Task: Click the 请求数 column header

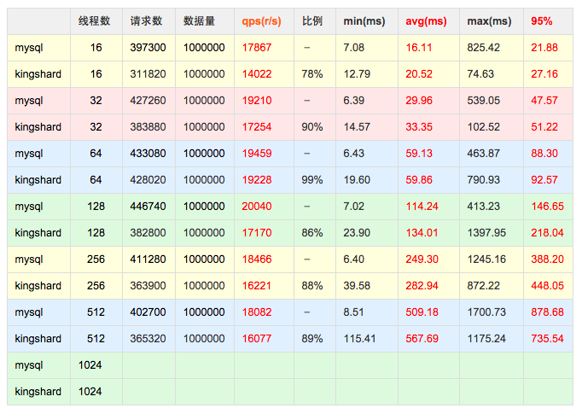Action: (x=146, y=20)
